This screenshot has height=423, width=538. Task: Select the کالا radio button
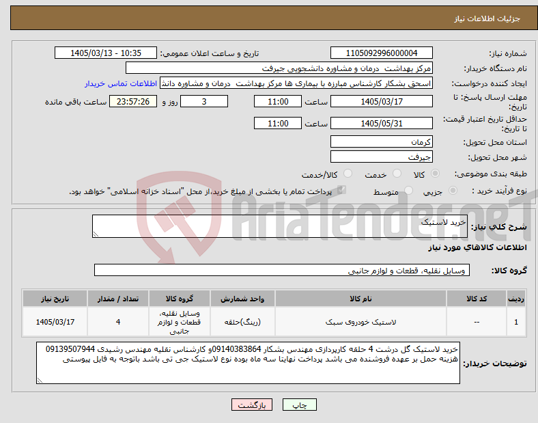pyautogui.click(x=435, y=174)
